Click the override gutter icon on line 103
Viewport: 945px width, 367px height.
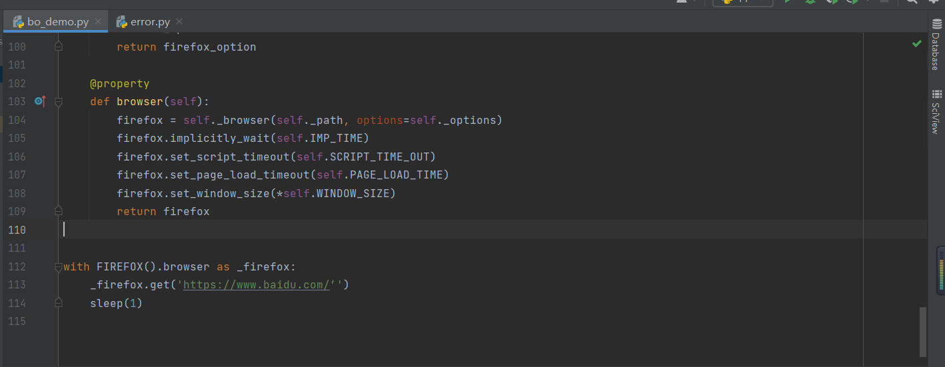point(40,101)
